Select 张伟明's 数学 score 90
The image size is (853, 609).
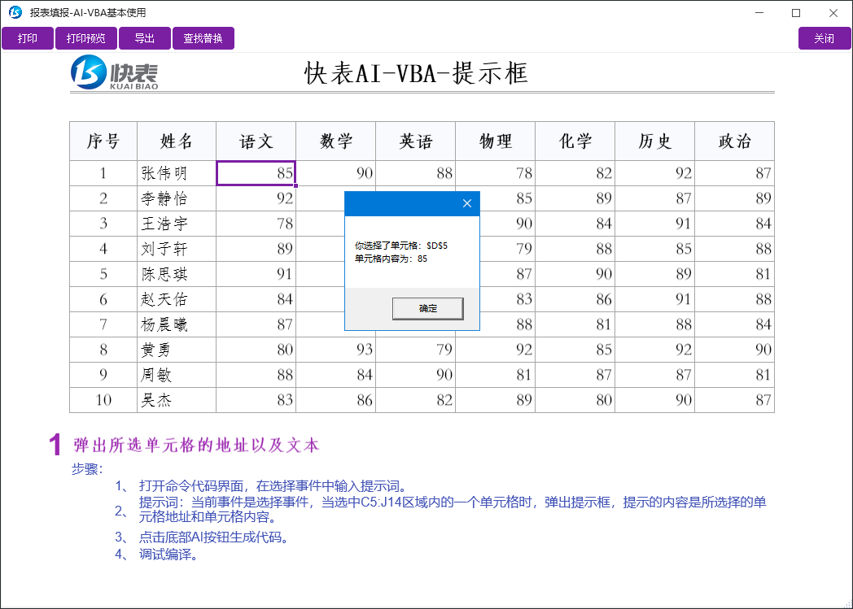point(335,173)
